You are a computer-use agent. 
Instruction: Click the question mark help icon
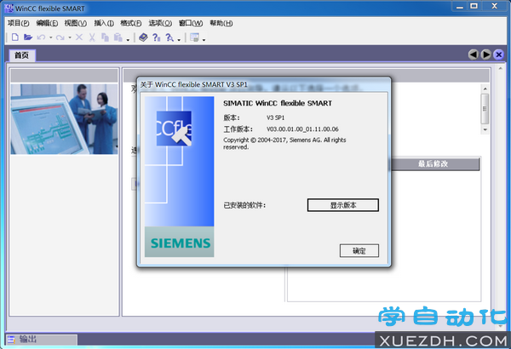[x=157, y=37]
